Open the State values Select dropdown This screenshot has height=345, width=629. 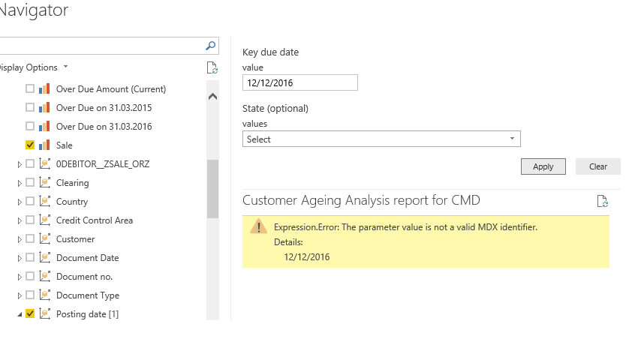coord(381,139)
